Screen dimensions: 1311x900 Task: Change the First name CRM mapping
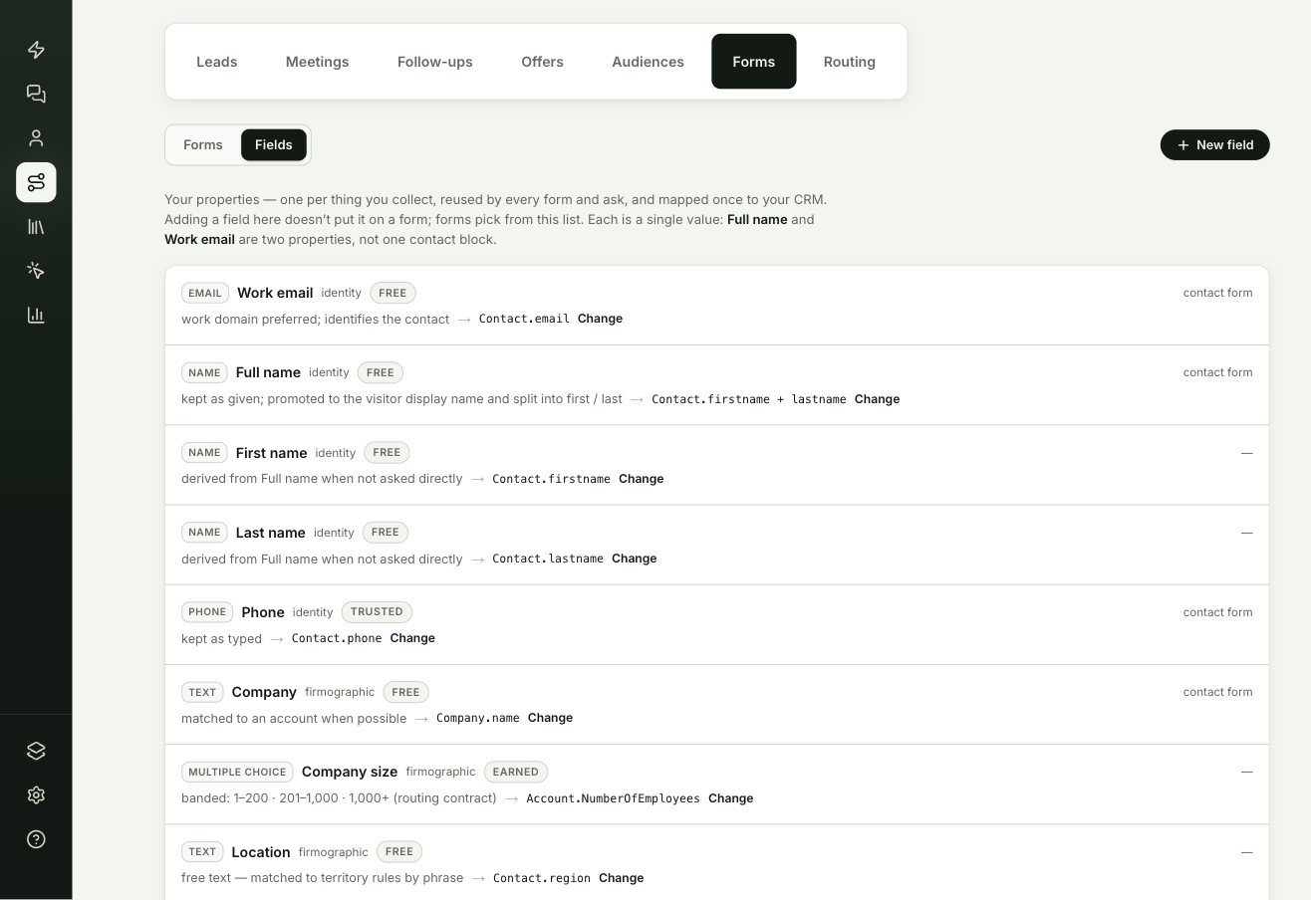pos(641,479)
